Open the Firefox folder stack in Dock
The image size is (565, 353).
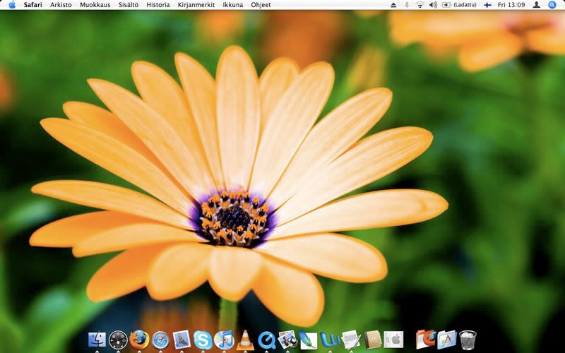tap(426, 340)
